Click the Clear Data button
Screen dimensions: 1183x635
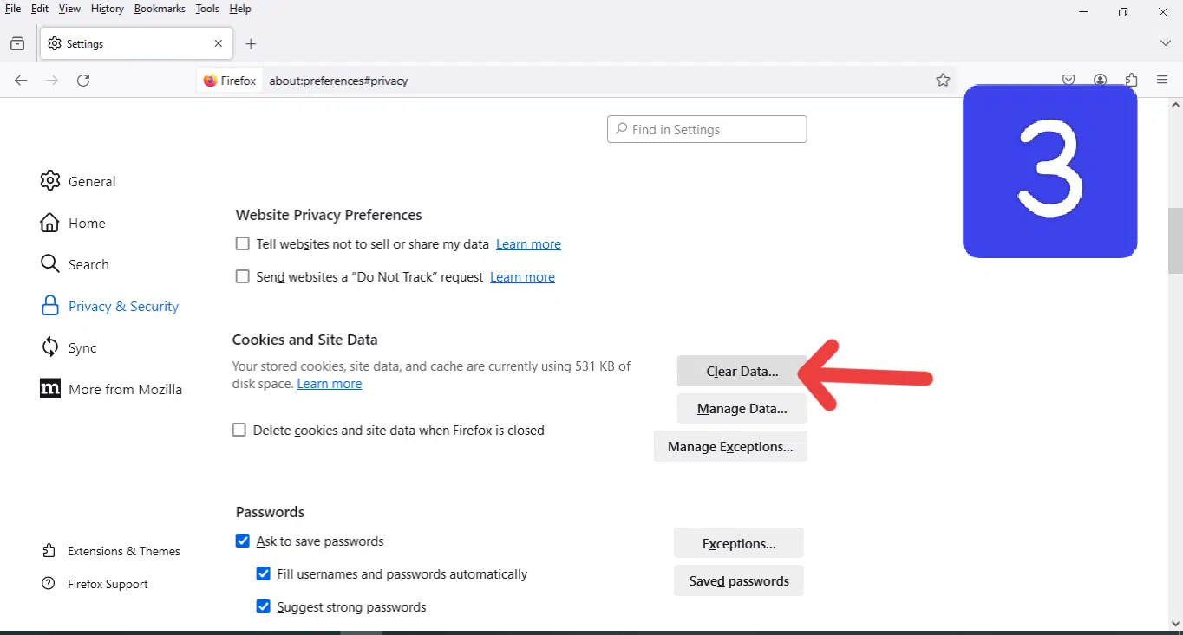coord(742,372)
